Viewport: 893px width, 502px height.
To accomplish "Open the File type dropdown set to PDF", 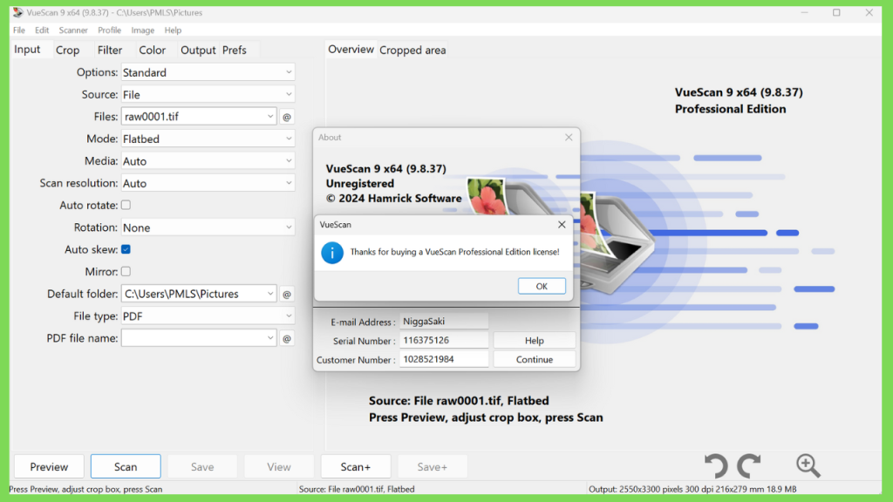I will pyautogui.click(x=208, y=315).
